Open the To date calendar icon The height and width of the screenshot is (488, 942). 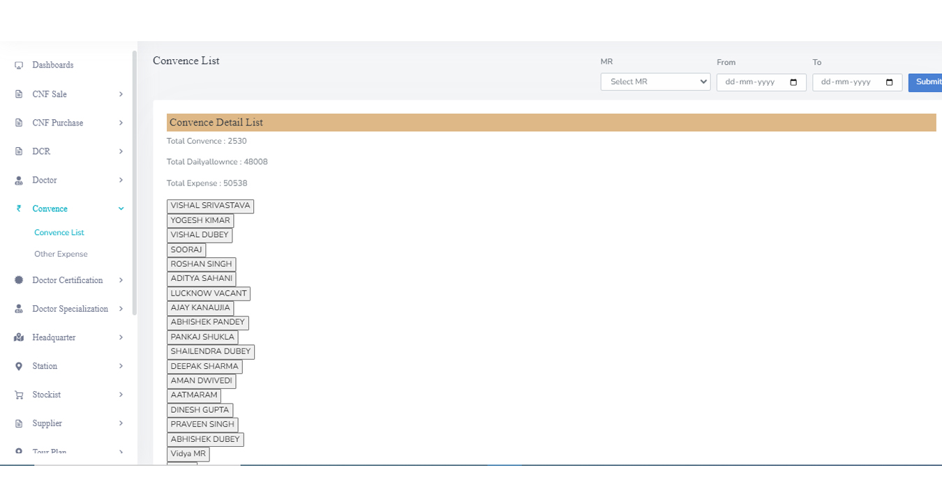(889, 82)
